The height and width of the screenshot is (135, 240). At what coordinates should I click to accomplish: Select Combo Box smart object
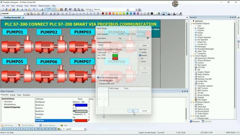click(x=202, y=81)
